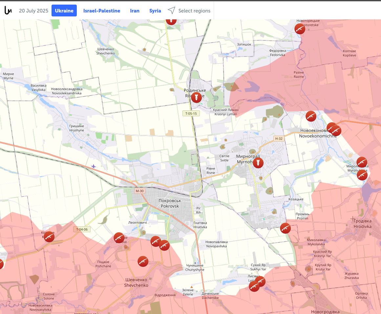Viewport: 381px width, 314px height.
Task: Click the Dachenske village label
Action: coord(210,296)
